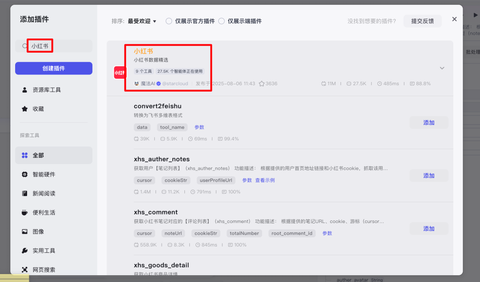The height and width of the screenshot is (282, 480).
Task: Open the 最受欢迎 sort dropdown
Action: 142,21
